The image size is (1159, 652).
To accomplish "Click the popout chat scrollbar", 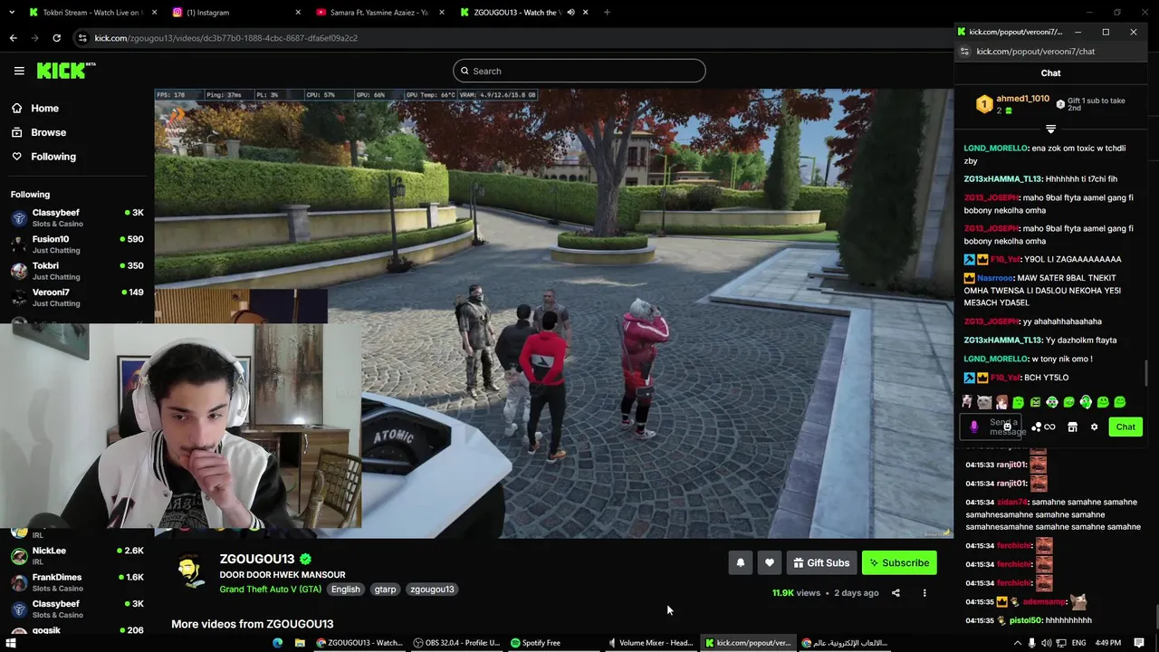I will pos(1147,372).
